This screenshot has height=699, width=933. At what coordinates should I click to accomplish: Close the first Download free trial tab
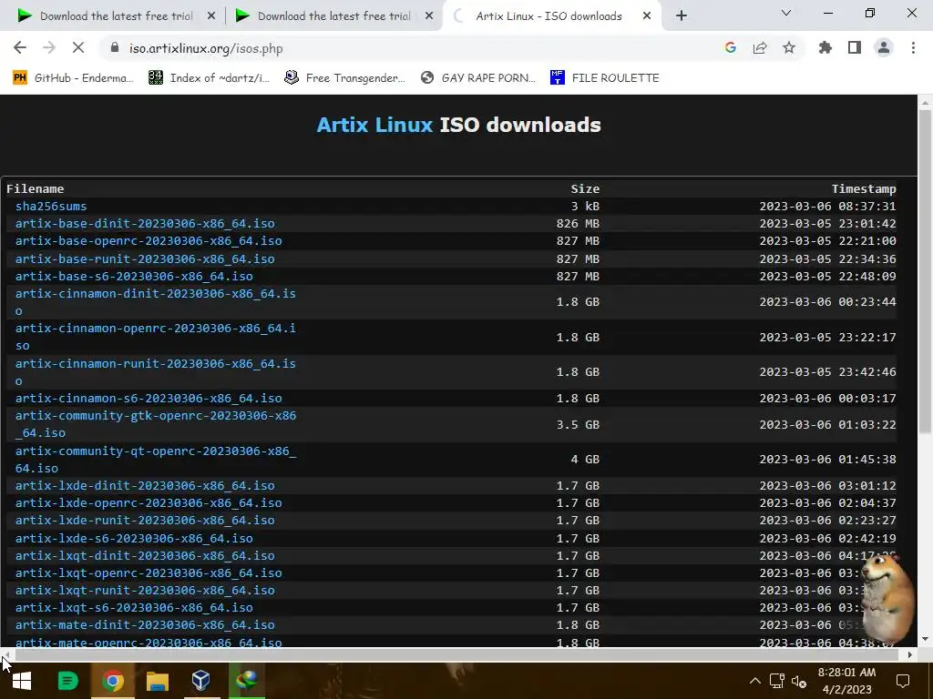(x=210, y=16)
